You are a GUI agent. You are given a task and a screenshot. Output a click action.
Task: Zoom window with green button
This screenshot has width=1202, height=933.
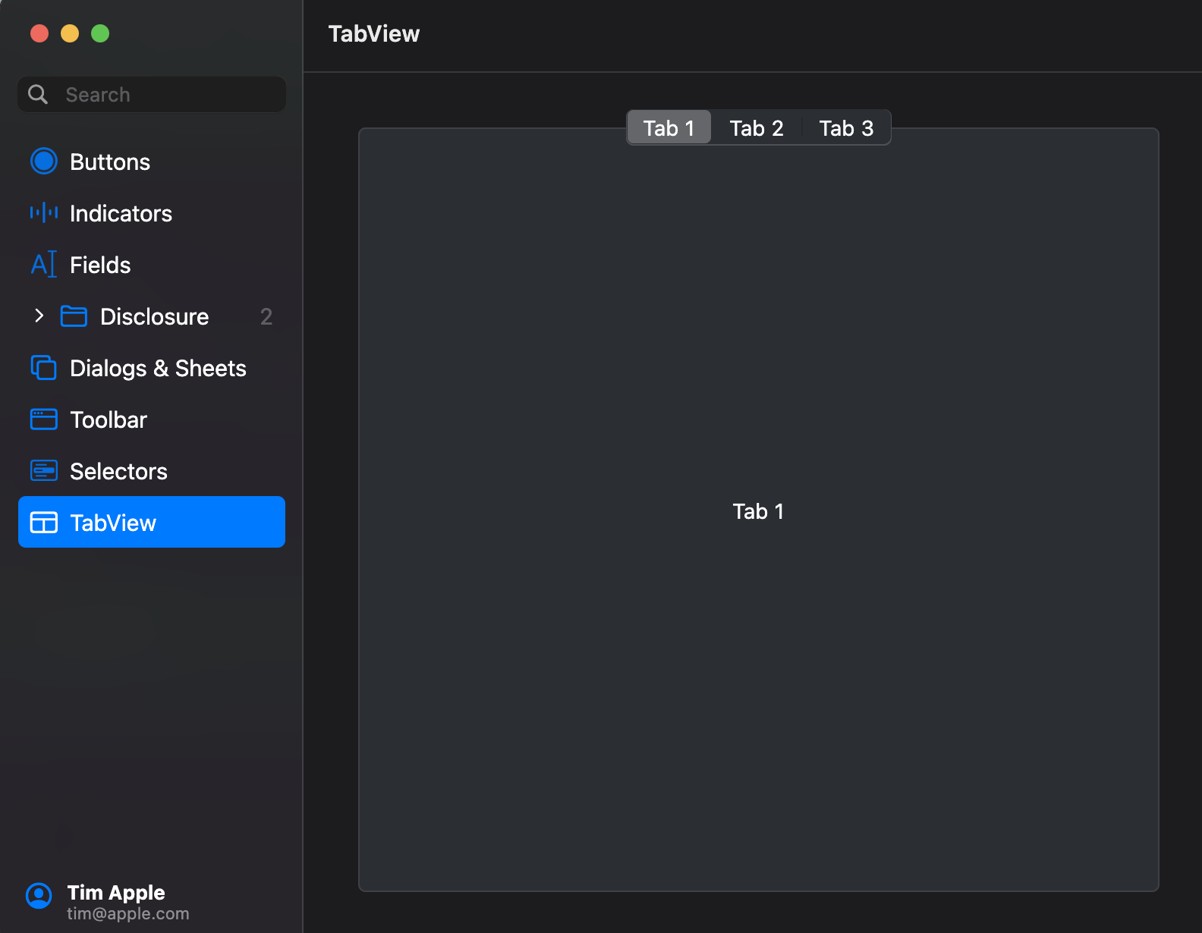(x=100, y=33)
